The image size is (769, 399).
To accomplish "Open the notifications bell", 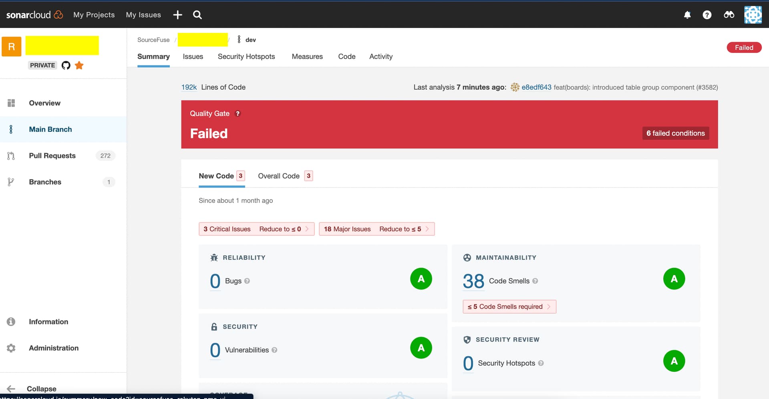I will (x=687, y=15).
